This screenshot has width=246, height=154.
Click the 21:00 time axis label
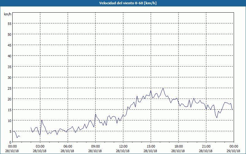pyautogui.click(x=206, y=147)
